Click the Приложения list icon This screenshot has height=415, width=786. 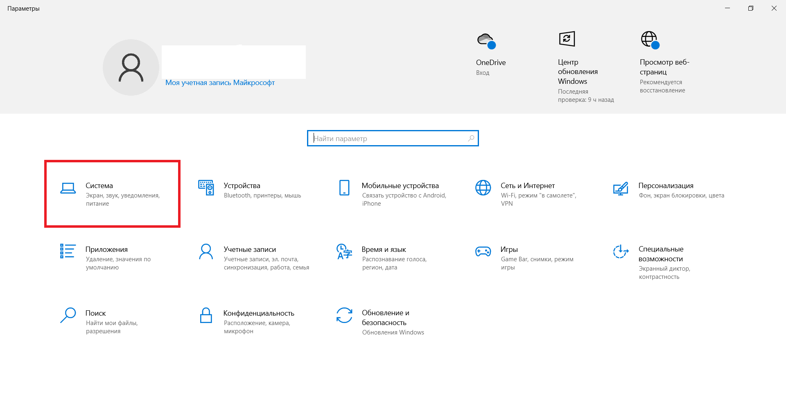(68, 251)
